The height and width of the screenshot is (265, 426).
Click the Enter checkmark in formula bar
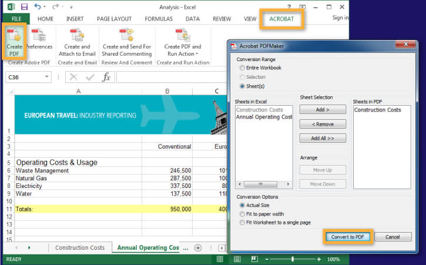click(x=90, y=78)
